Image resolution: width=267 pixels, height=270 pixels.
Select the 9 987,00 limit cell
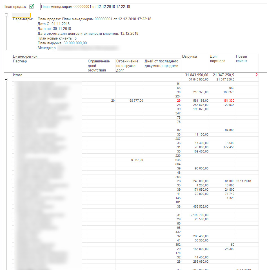137,160
